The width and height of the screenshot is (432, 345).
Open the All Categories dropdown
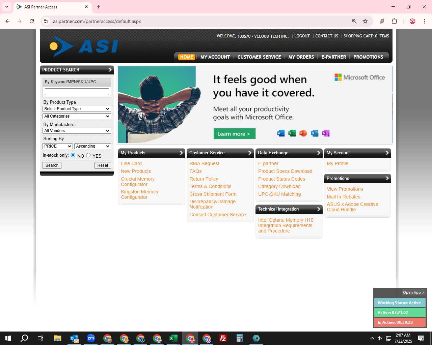(x=77, y=116)
